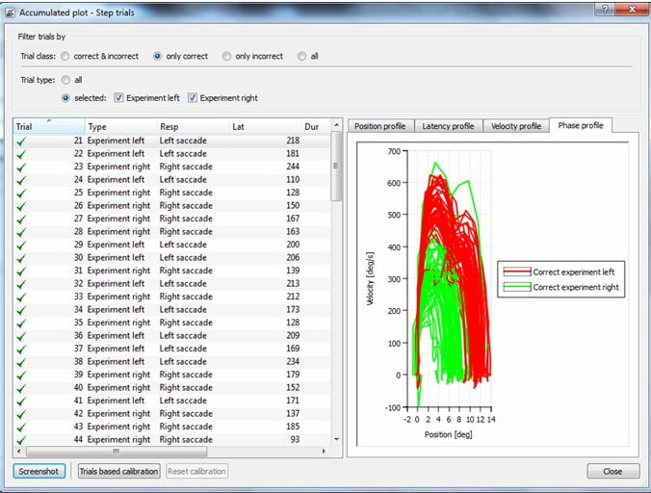
Task: Sort by Lat column header
Action: click(x=265, y=126)
